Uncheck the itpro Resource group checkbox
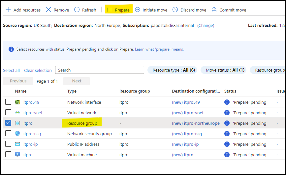This screenshot has width=286, height=175. click(8, 123)
